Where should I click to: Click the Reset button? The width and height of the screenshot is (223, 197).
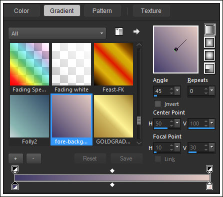point(90,158)
